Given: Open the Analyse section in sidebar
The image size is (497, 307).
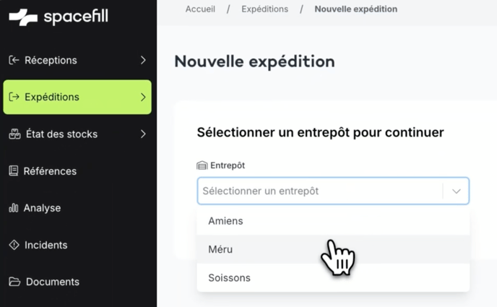Looking at the screenshot, I should tap(42, 208).
